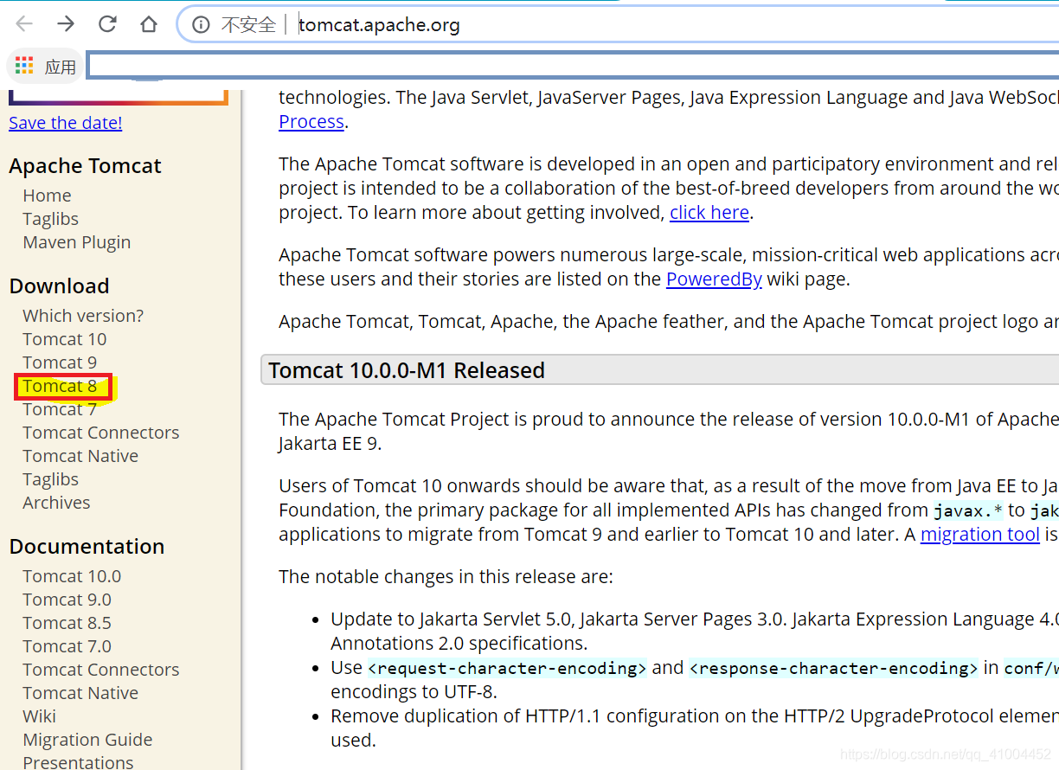1059x770 pixels.
Task: Open the Migration Guide link
Action: 87,740
